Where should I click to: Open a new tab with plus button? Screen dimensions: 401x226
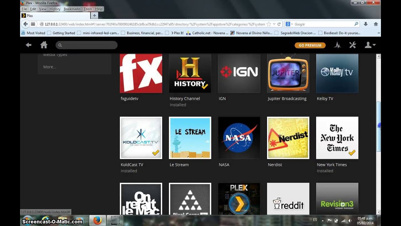point(94,15)
